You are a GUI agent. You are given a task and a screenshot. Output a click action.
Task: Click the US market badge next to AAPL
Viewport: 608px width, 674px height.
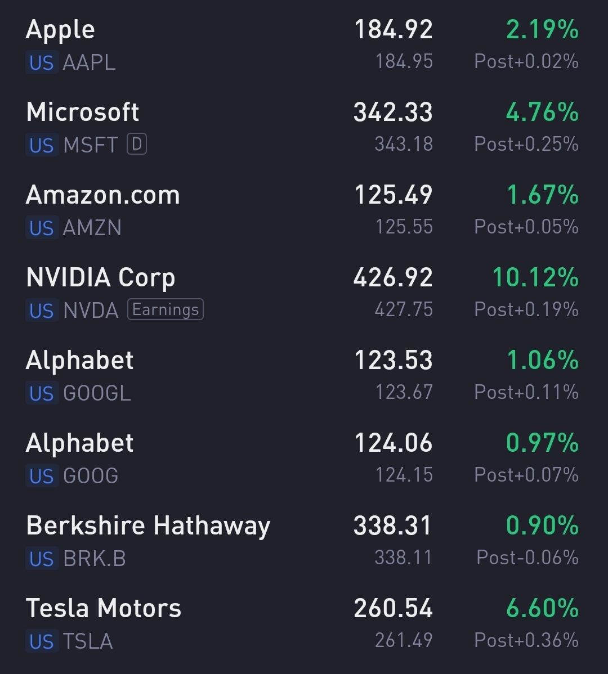(x=42, y=62)
